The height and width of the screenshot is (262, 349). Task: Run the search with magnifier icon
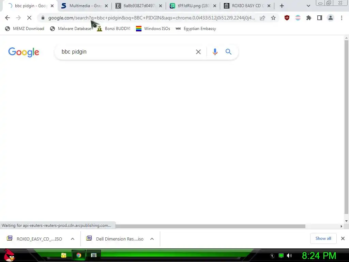pos(228,52)
